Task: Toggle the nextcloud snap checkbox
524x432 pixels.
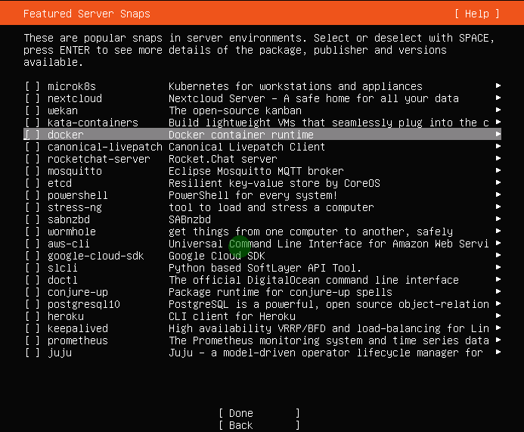Action: (33, 98)
